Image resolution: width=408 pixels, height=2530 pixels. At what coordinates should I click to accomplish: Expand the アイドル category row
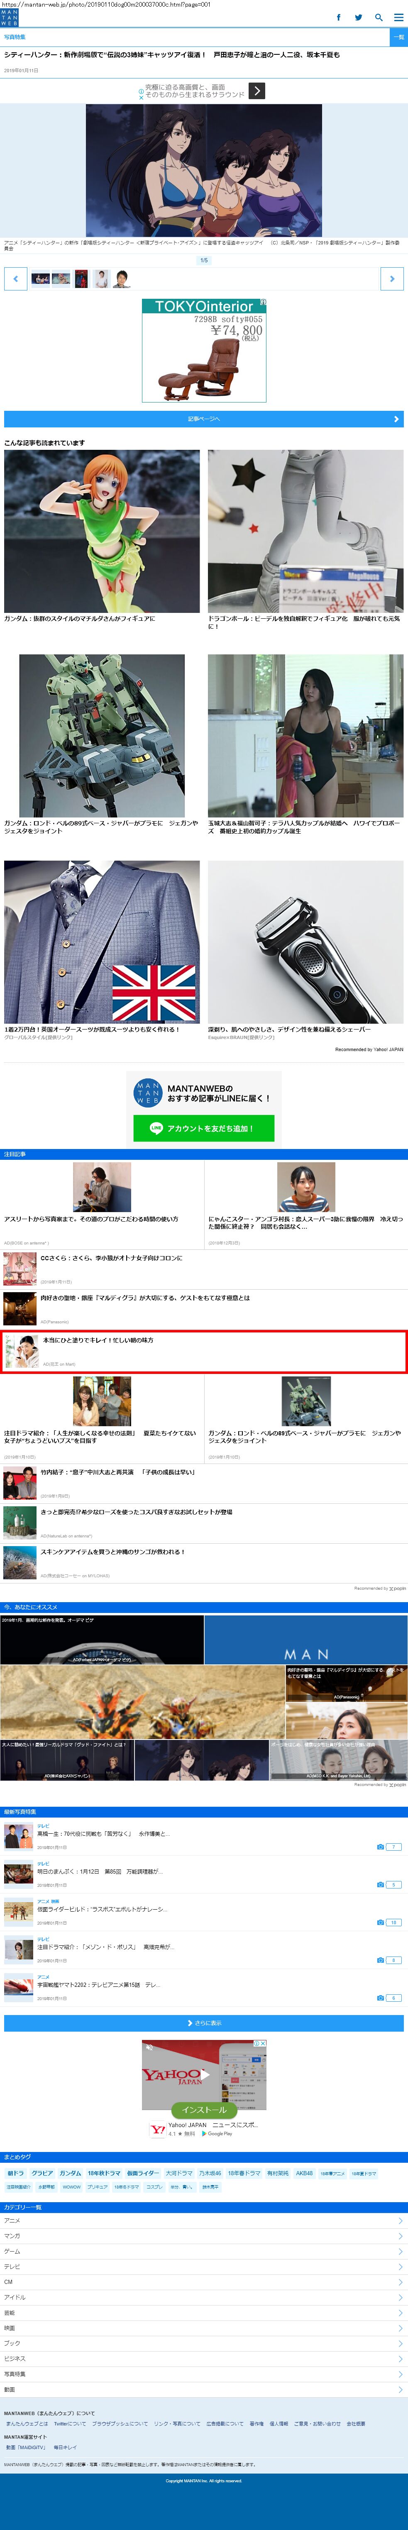point(203,2297)
